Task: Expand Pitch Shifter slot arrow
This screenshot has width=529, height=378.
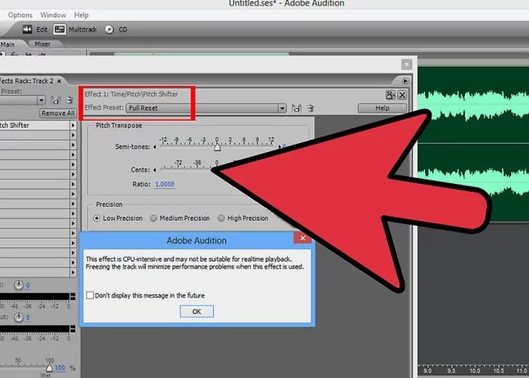Action: click(x=73, y=125)
